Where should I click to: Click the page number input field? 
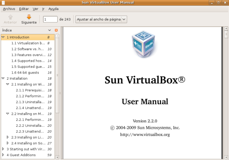[x=50, y=19]
